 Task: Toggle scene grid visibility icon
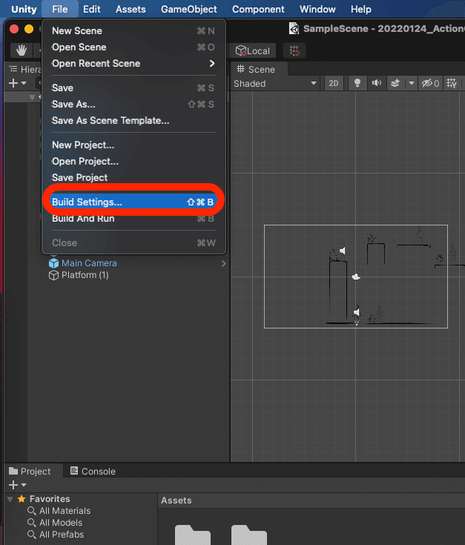[452, 83]
